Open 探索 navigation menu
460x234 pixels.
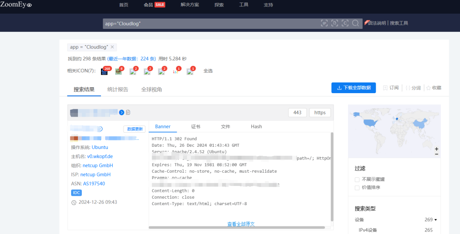pyautogui.click(x=219, y=5)
